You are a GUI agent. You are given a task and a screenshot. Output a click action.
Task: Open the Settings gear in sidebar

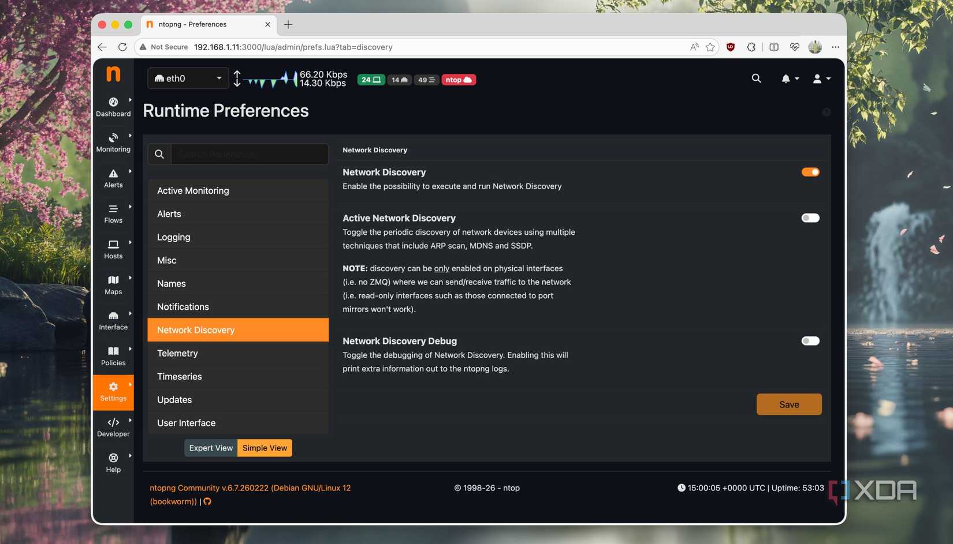click(x=113, y=387)
